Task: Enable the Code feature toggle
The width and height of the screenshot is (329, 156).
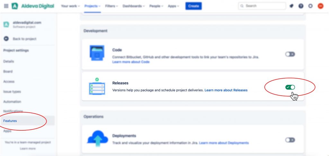Action: click(290, 54)
